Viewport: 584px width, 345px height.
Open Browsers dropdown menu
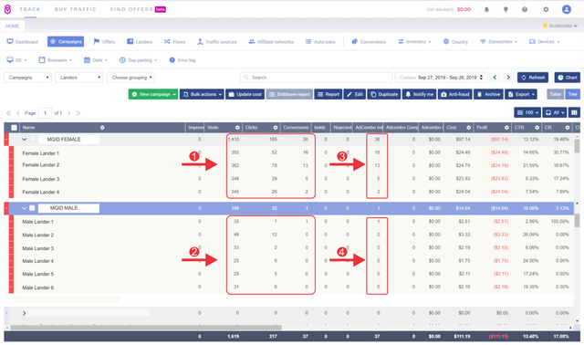pos(55,60)
